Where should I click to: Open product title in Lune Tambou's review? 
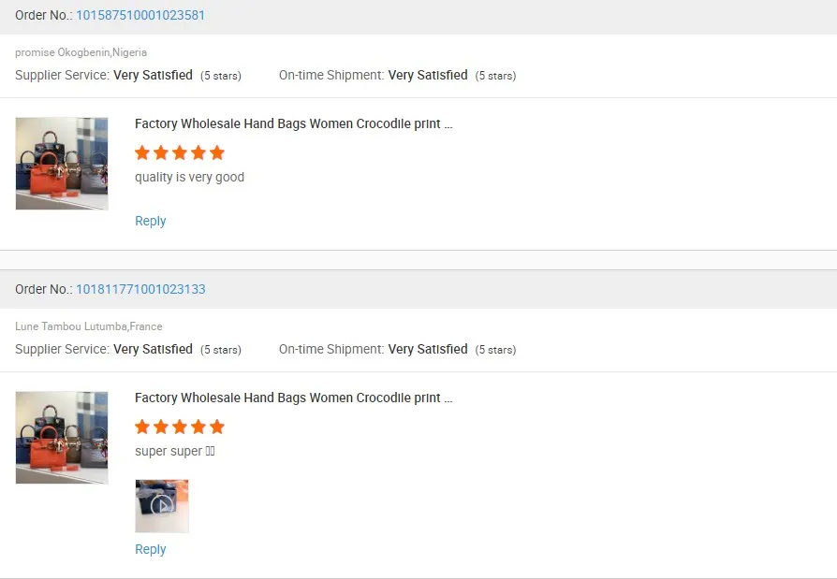293,398
